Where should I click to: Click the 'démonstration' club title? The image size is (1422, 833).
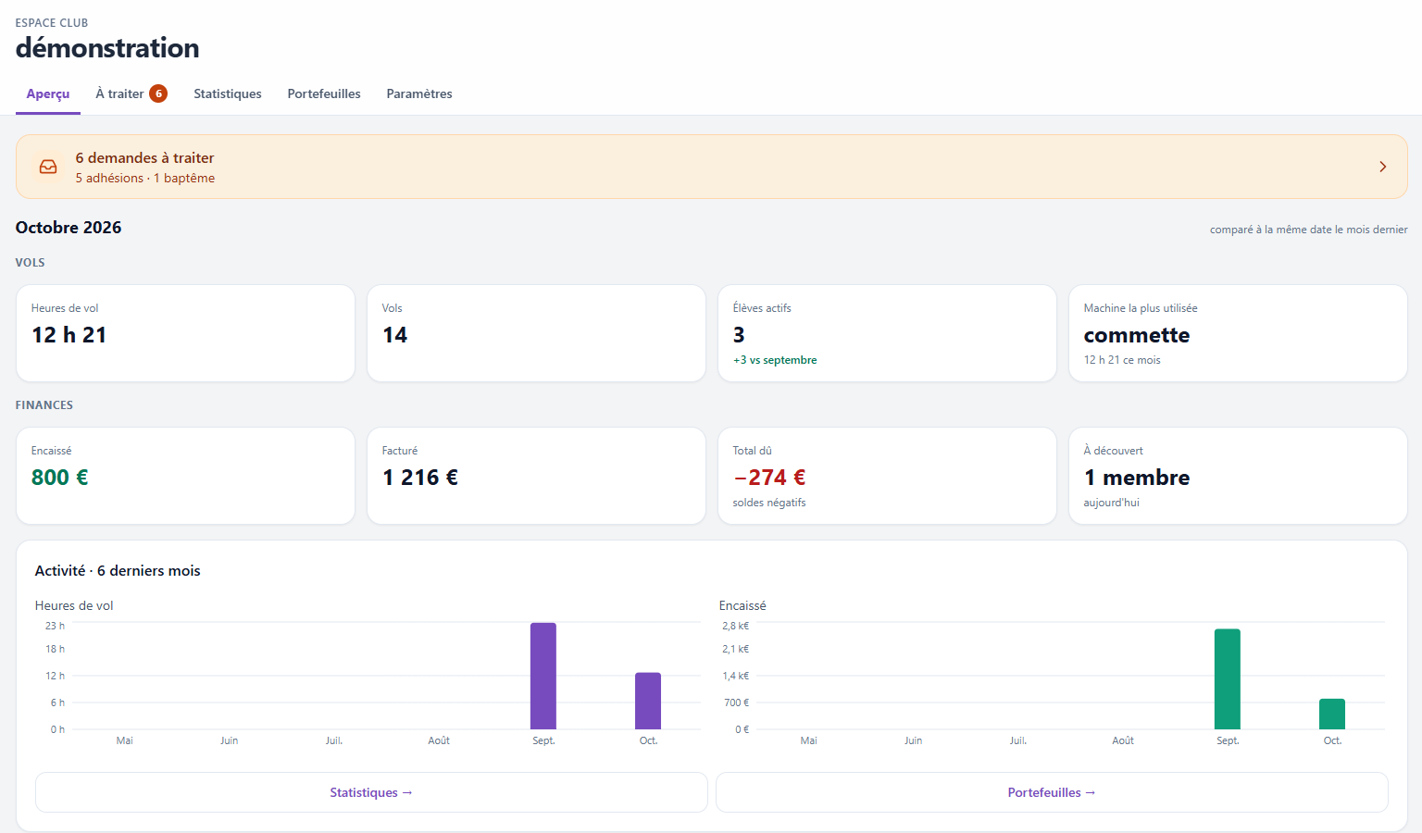click(x=107, y=48)
